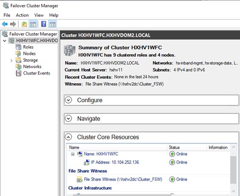The height and width of the screenshot is (196, 240).
Task: Collapse the HXHV1WFC.HXHVDO cluster tree node
Action: (x=5, y=41)
